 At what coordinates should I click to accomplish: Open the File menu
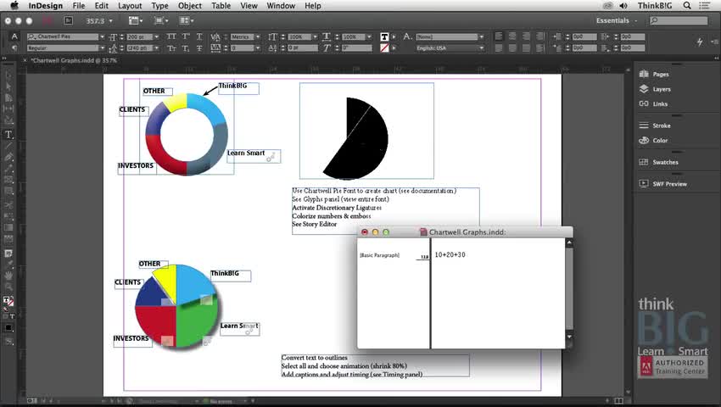[79, 6]
